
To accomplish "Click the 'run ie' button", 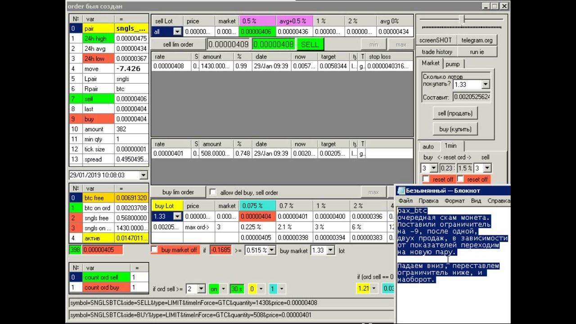I will tap(477, 52).
